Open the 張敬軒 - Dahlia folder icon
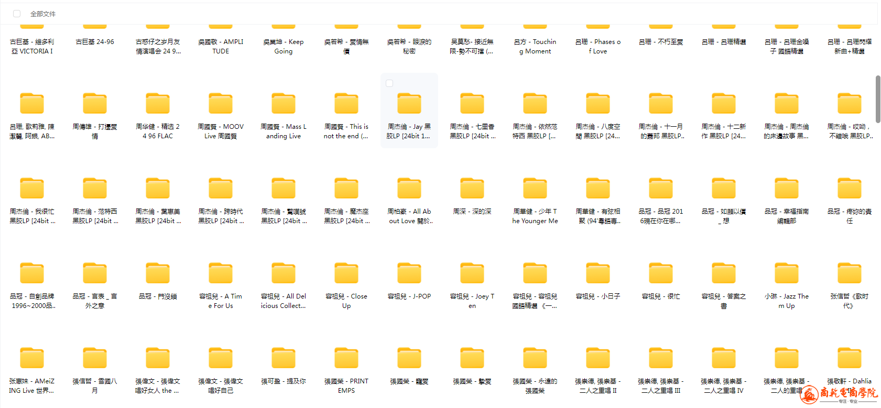 (x=850, y=358)
